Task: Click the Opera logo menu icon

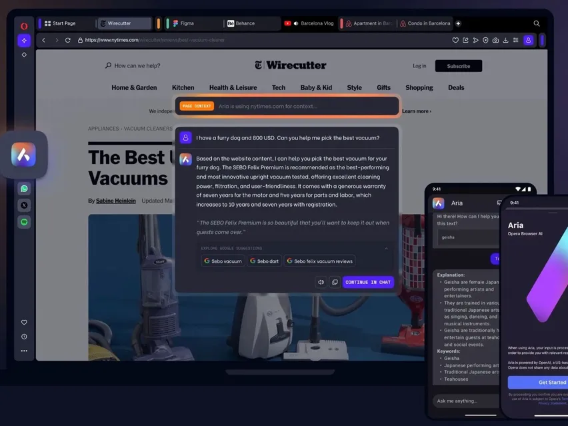Action: pyautogui.click(x=24, y=26)
